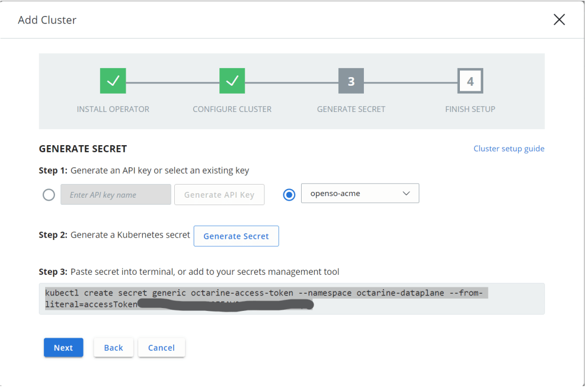Click the kubectl create secret command box
This screenshot has height=388, width=585.
[x=291, y=299]
